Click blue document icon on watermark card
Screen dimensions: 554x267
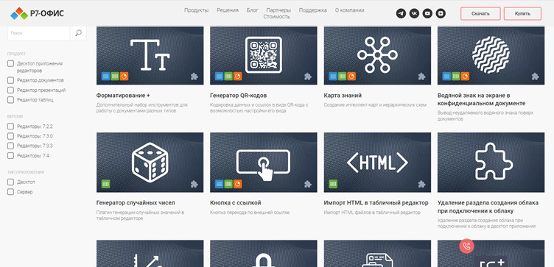tap(446, 76)
